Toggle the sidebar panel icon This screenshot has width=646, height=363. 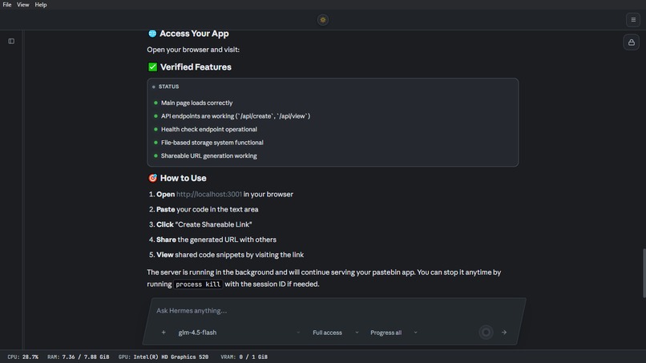pos(11,41)
